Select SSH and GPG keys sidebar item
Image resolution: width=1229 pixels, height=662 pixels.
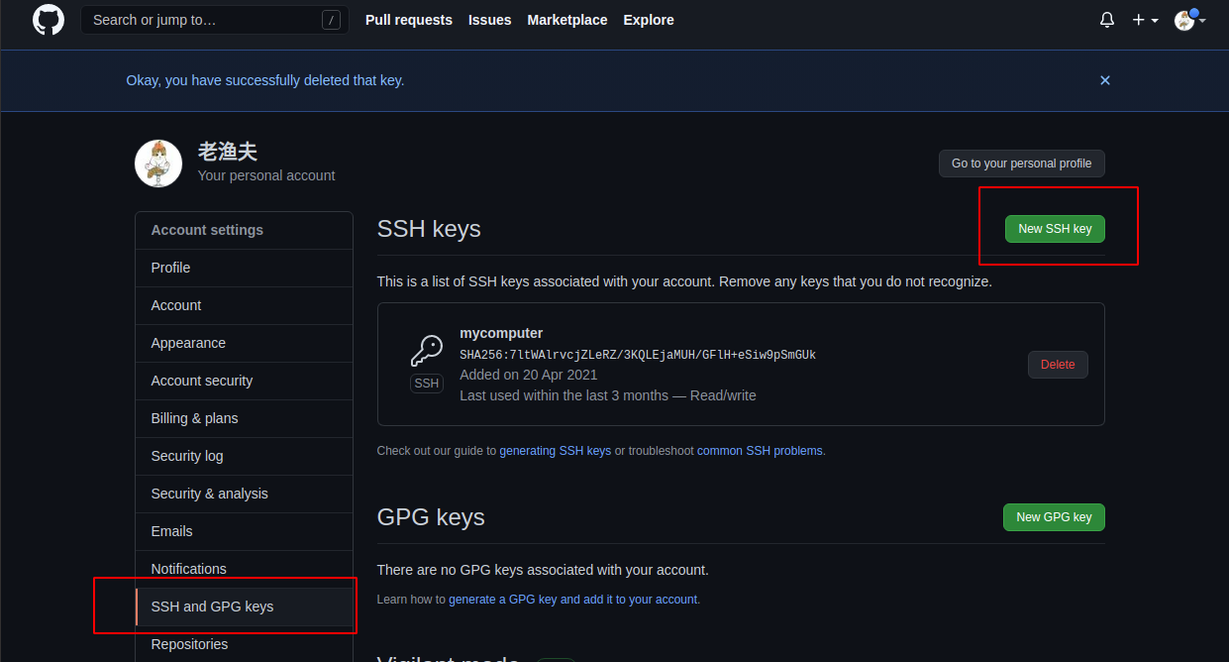click(x=244, y=607)
